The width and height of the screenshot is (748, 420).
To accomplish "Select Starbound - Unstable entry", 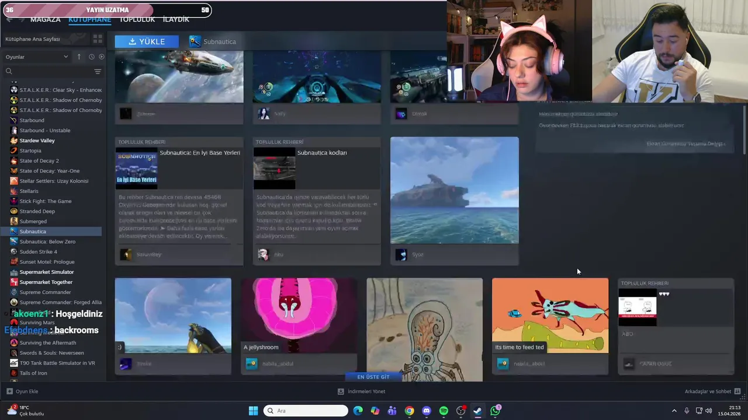I will 45,130.
